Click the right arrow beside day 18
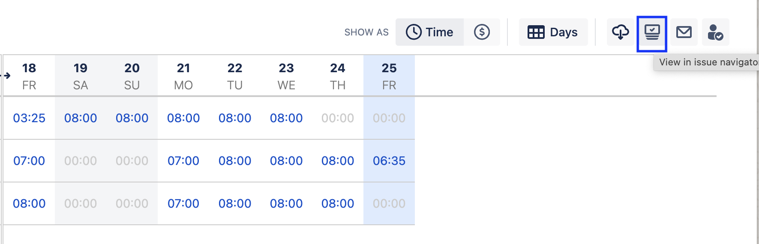Image resolution: width=759 pixels, height=244 pixels. (x=6, y=76)
